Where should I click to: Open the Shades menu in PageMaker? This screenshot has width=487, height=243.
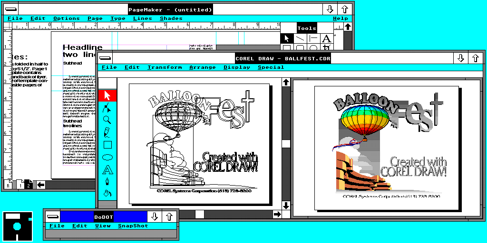click(171, 19)
